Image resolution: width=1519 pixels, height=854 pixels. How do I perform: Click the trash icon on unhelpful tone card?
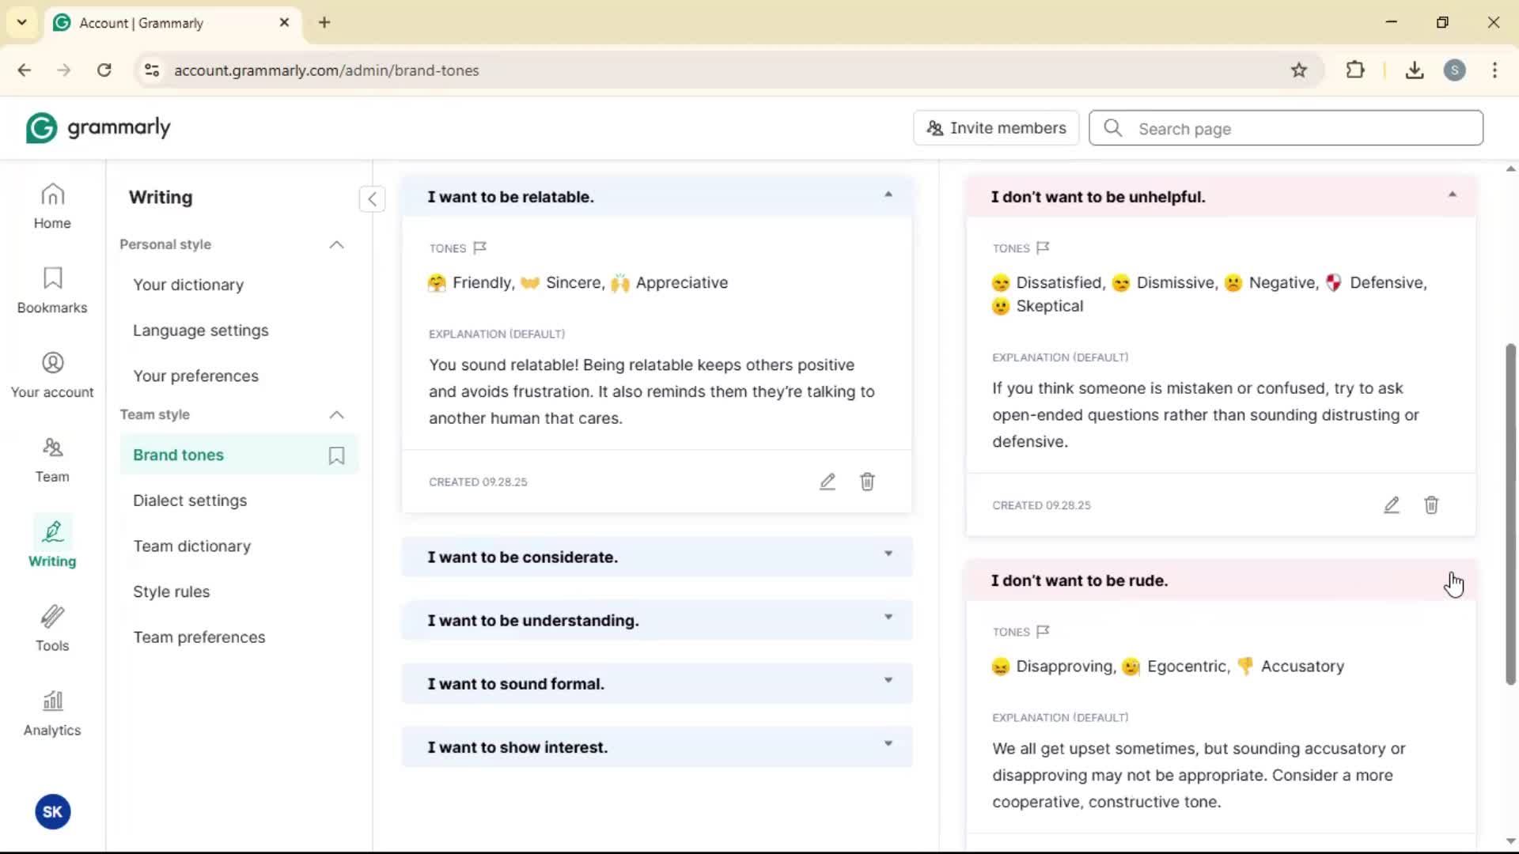point(1431,505)
